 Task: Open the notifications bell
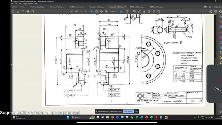[210, 7]
